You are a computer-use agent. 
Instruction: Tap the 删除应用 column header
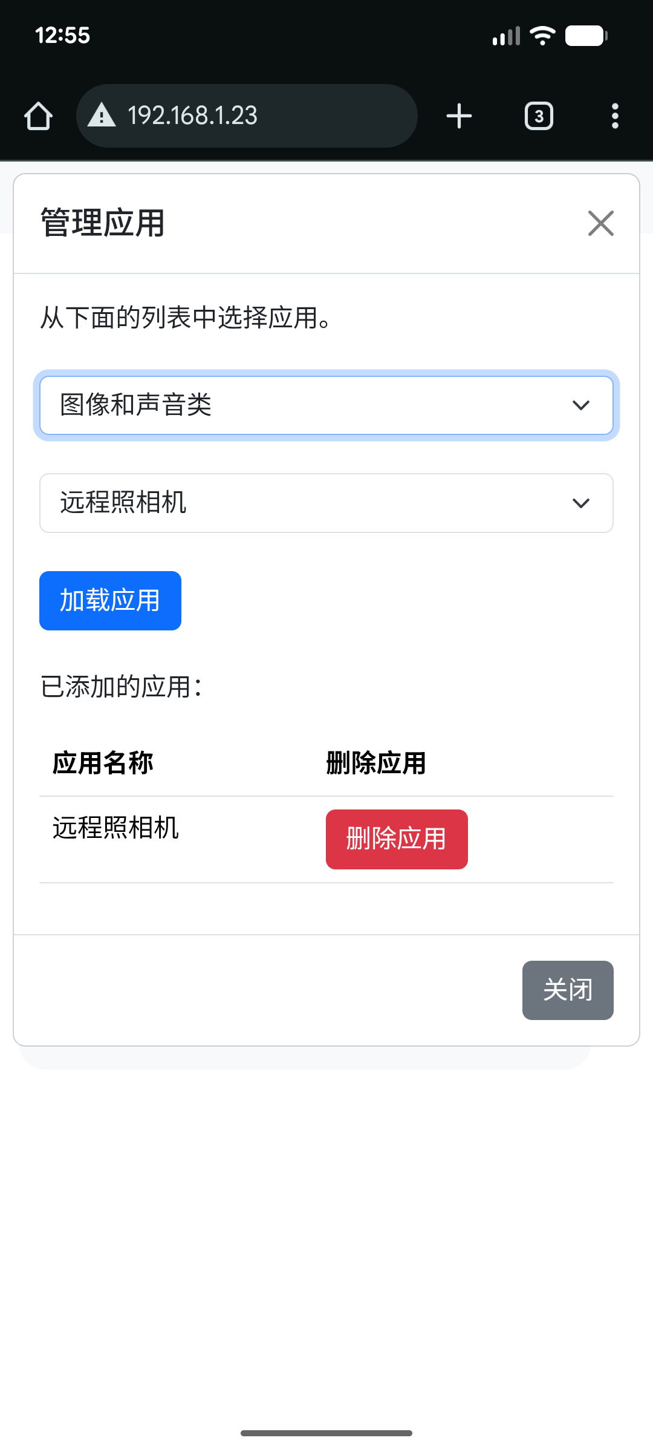376,763
